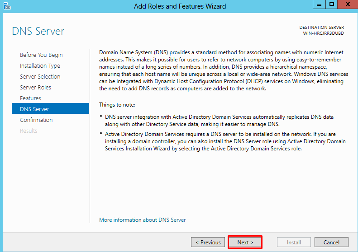The image size is (358, 252).
Task: Select Server Selection in sidebar
Action: coord(40,77)
